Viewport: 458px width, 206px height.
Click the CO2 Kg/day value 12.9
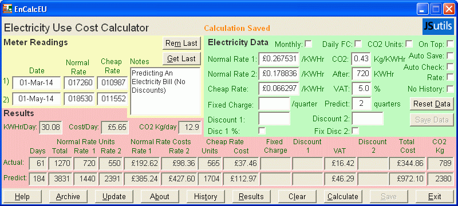190,127
